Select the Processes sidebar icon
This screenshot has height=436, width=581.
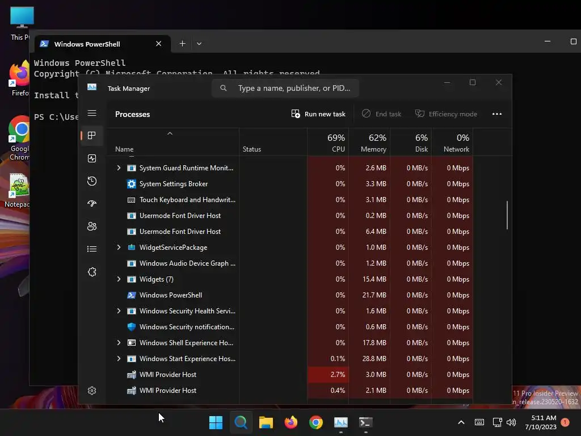tap(92, 136)
